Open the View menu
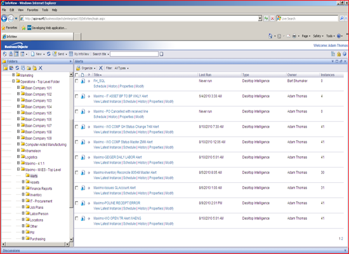 21,10
